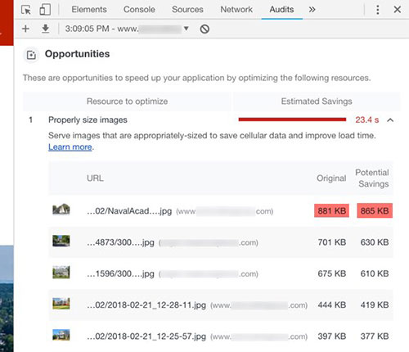Click the red estimated savings bar
This screenshot has width=409, height=352.
(x=292, y=120)
